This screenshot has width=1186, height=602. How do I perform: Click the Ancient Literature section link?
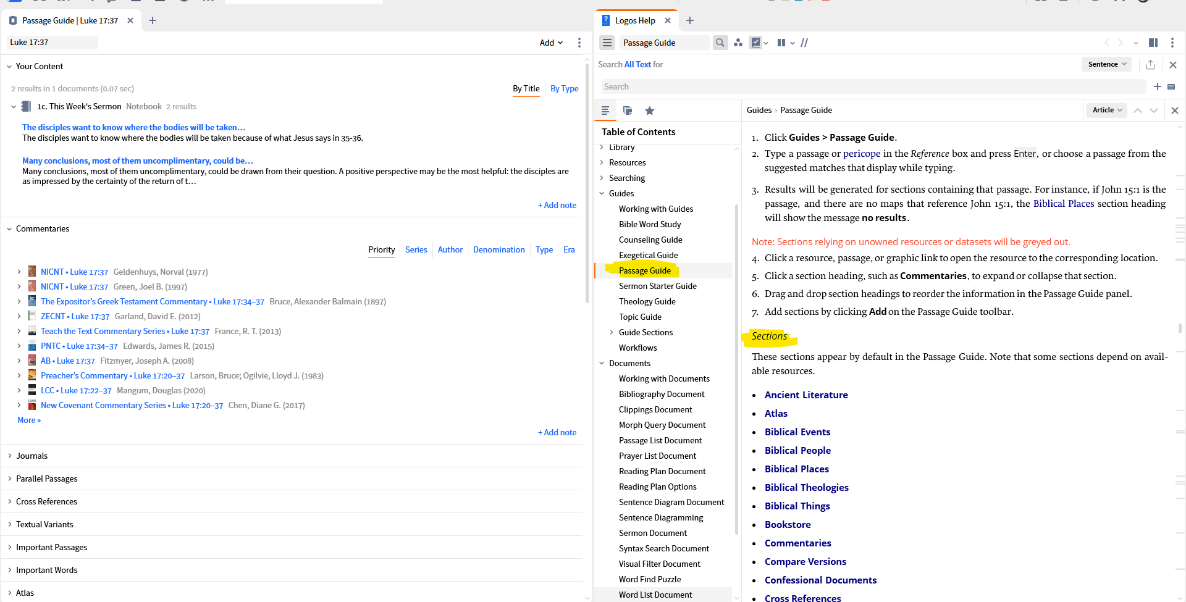click(806, 395)
